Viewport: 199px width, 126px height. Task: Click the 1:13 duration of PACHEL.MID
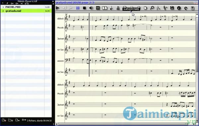coord(47,7)
